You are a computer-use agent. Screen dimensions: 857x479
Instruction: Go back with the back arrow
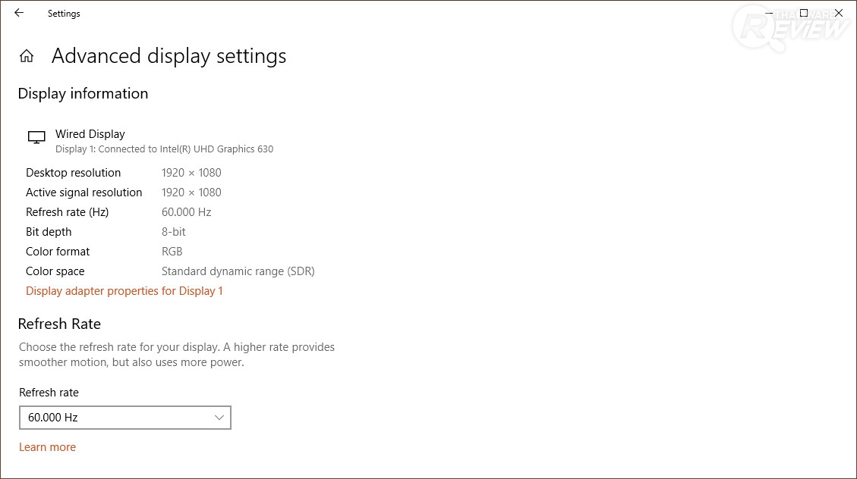[19, 13]
